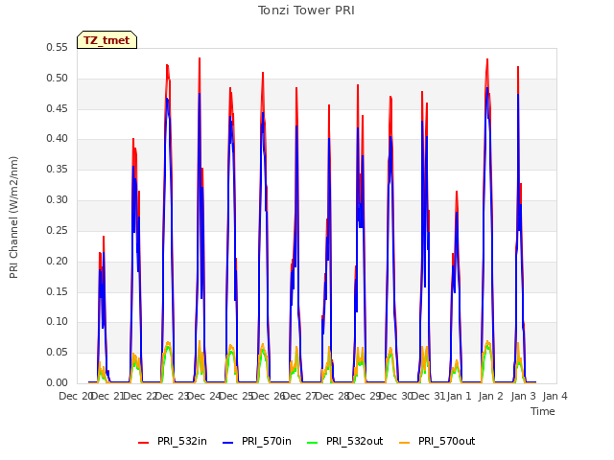Click the chart title Tonzi Tower PRI
Image resolution: width=614 pixels, height=460 pixels.
click(x=306, y=11)
